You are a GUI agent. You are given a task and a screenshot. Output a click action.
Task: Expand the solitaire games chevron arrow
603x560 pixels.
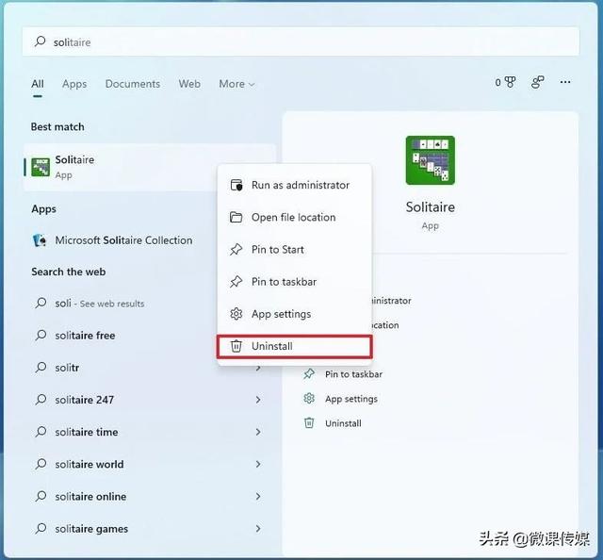tap(258, 529)
